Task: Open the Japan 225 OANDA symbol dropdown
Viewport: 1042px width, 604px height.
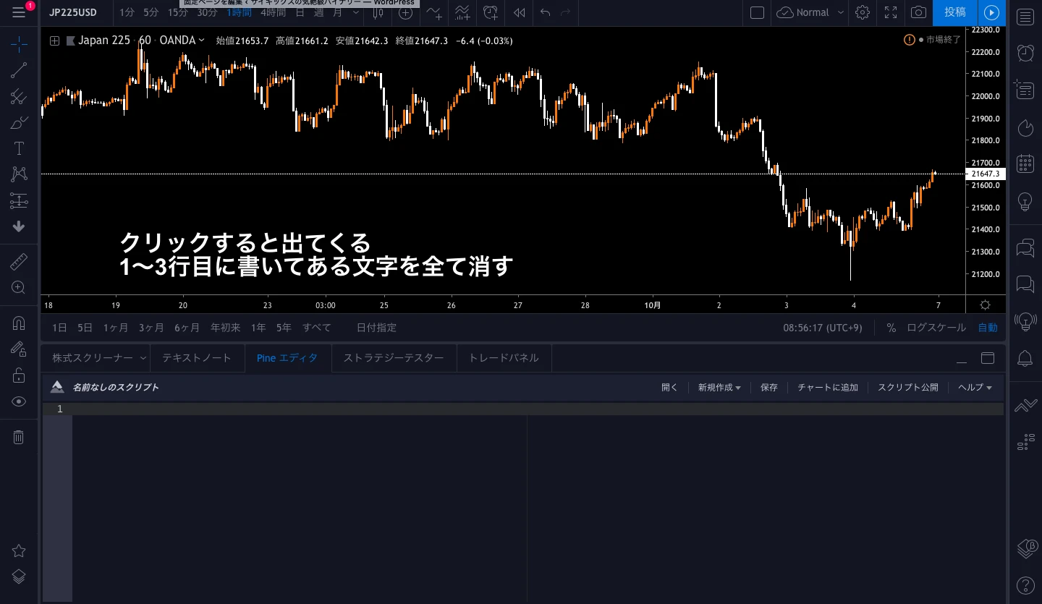Action: coord(201,40)
